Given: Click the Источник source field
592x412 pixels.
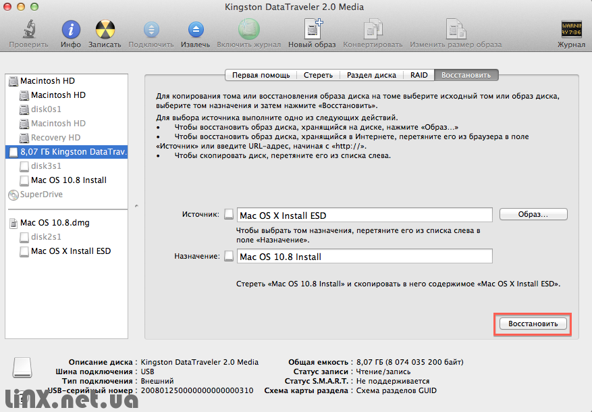Looking at the screenshot, I should (365, 215).
